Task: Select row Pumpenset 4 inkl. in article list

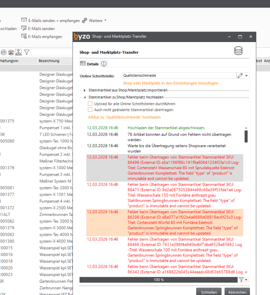Action: pos(36,201)
